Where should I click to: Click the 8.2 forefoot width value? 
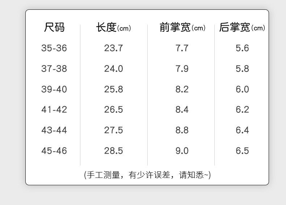[x=182, y=89]
